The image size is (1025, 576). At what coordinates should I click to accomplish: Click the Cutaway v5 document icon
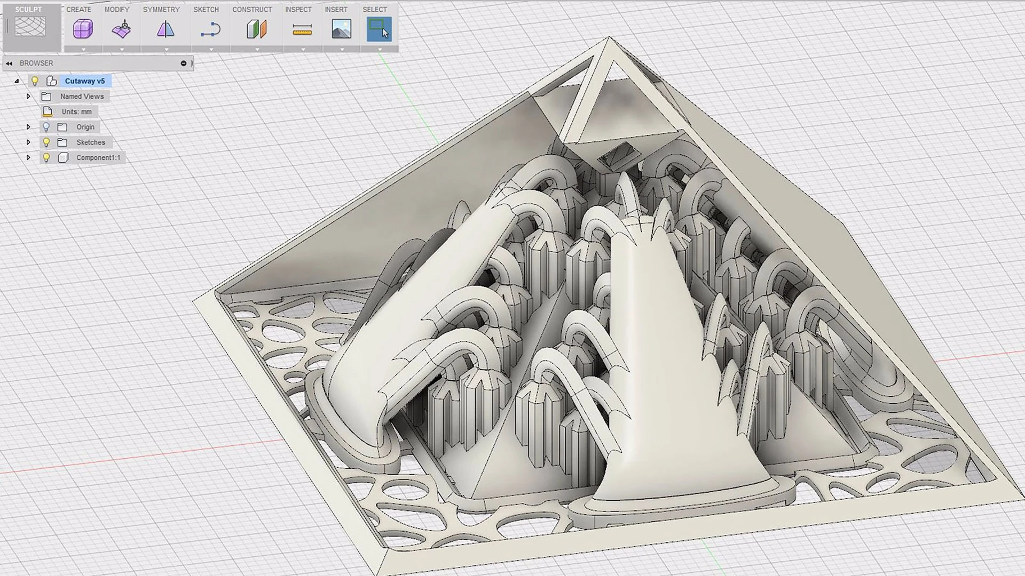pyautogui.click(x=52, y=81)
